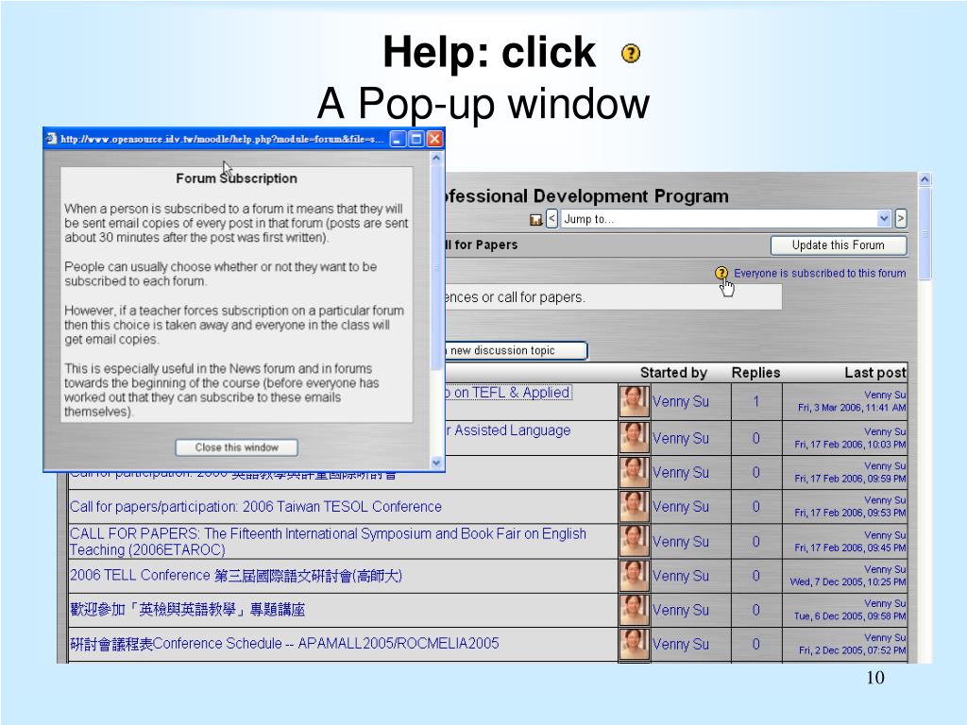Open 2006 Taiwan TESOL Conference discussion
This screenshot has width=967, height=725.
pyautogui.click(x=255, y=507)
